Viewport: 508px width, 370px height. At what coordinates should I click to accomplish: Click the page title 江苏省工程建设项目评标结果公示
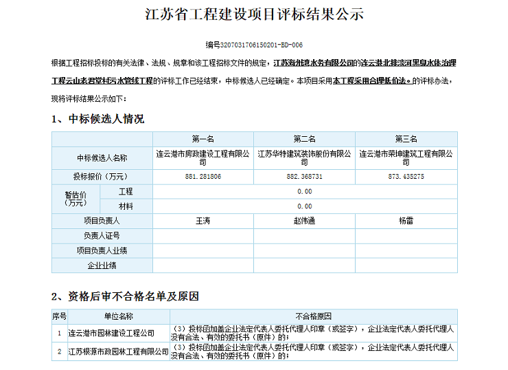[x=254, y=15]
